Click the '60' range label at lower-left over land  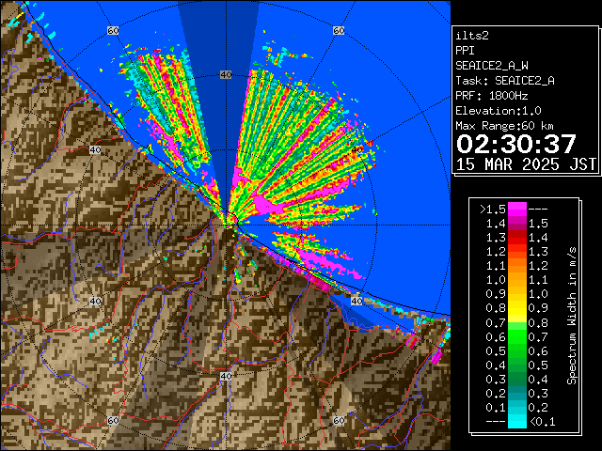(113, 420)
